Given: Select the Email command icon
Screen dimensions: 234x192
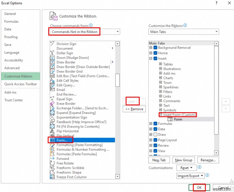Looking at the screenshot, I should coord(53,90).
